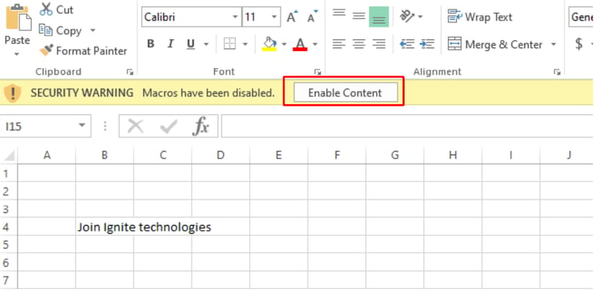This screenshot has width=594, height=295.
Task: Open the Orientation text angle tool
Action: [408, 17]
